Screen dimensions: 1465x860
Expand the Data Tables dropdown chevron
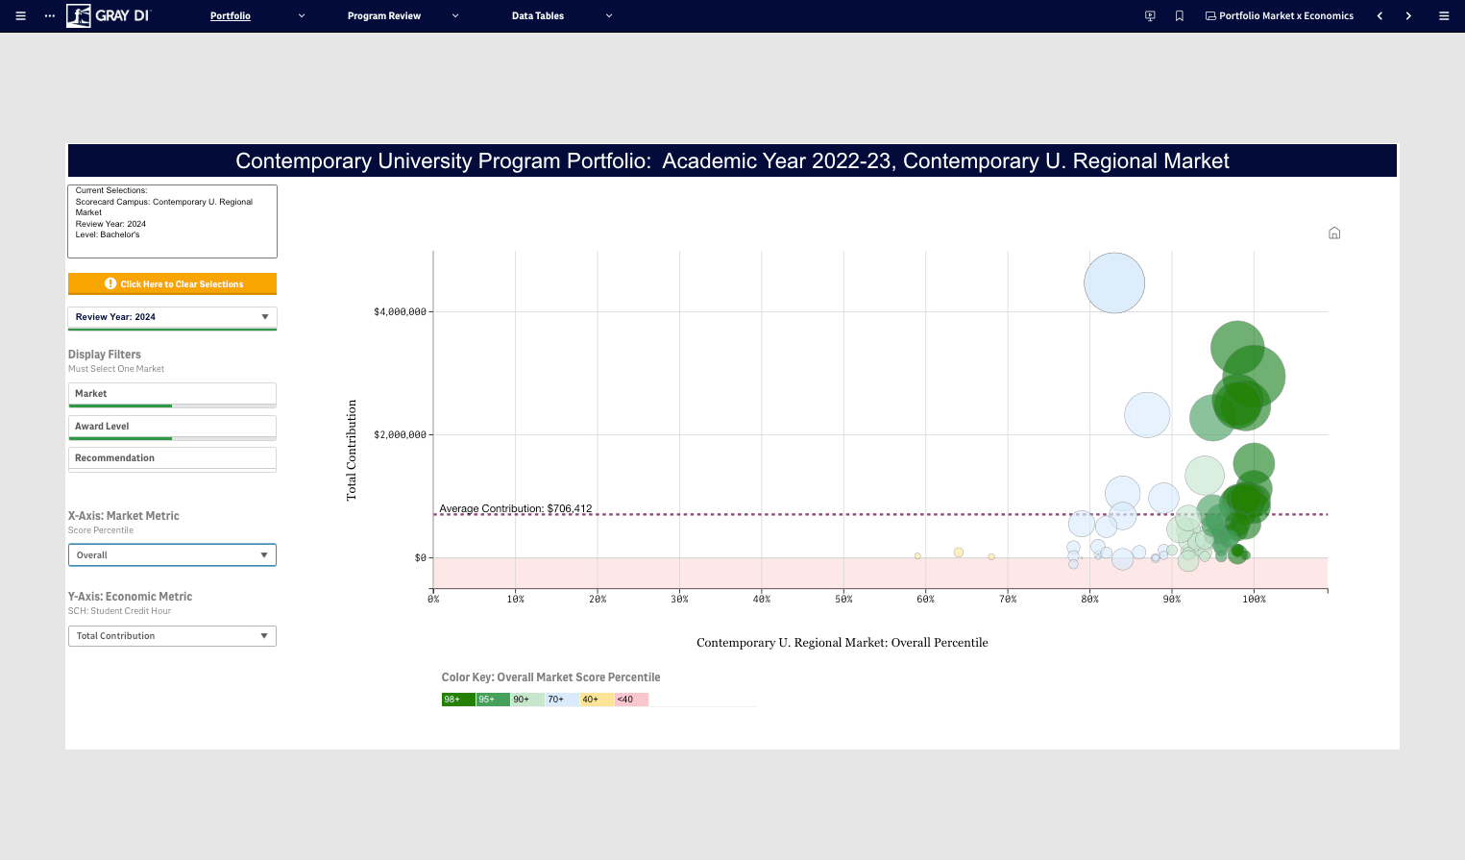[x=609, y=16]
